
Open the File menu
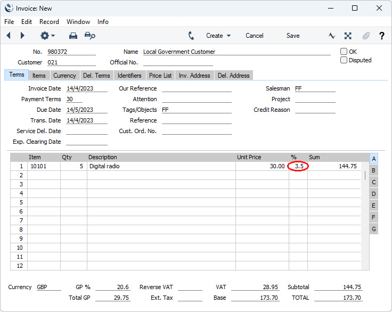9,22
